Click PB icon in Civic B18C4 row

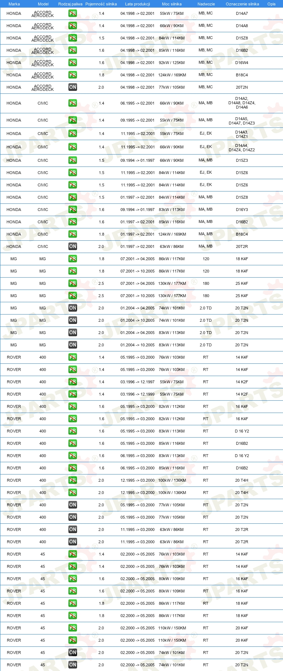[x=73, y=234]
